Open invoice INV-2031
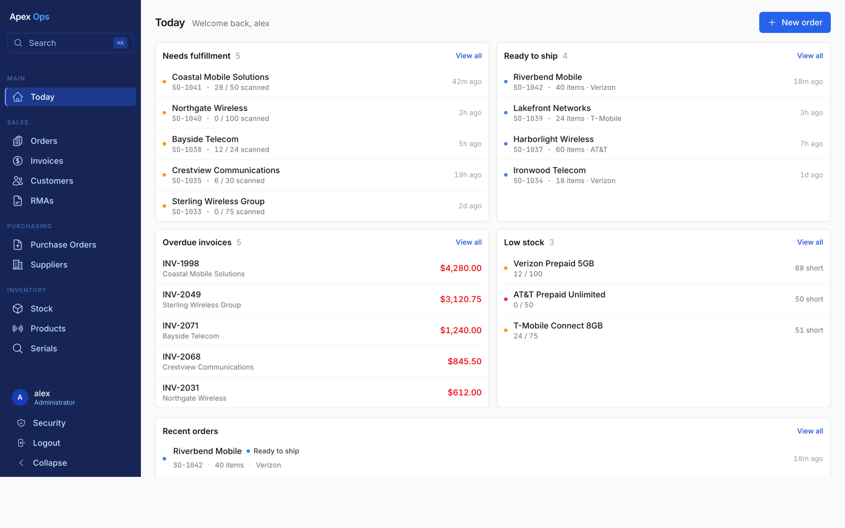This screenshot has width=845, height=528. click(x=322, y=392)
